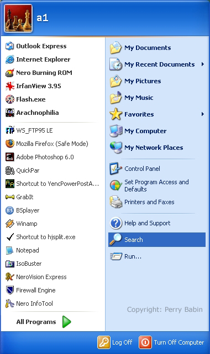The width and height of the screenshot is (210, 354).
Task: Click the Winamp icon
Action: [x=9, y=224]
